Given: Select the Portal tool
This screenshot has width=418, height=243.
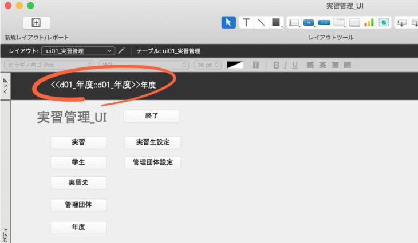Looking at the screenshot, I should pos(354,22).
